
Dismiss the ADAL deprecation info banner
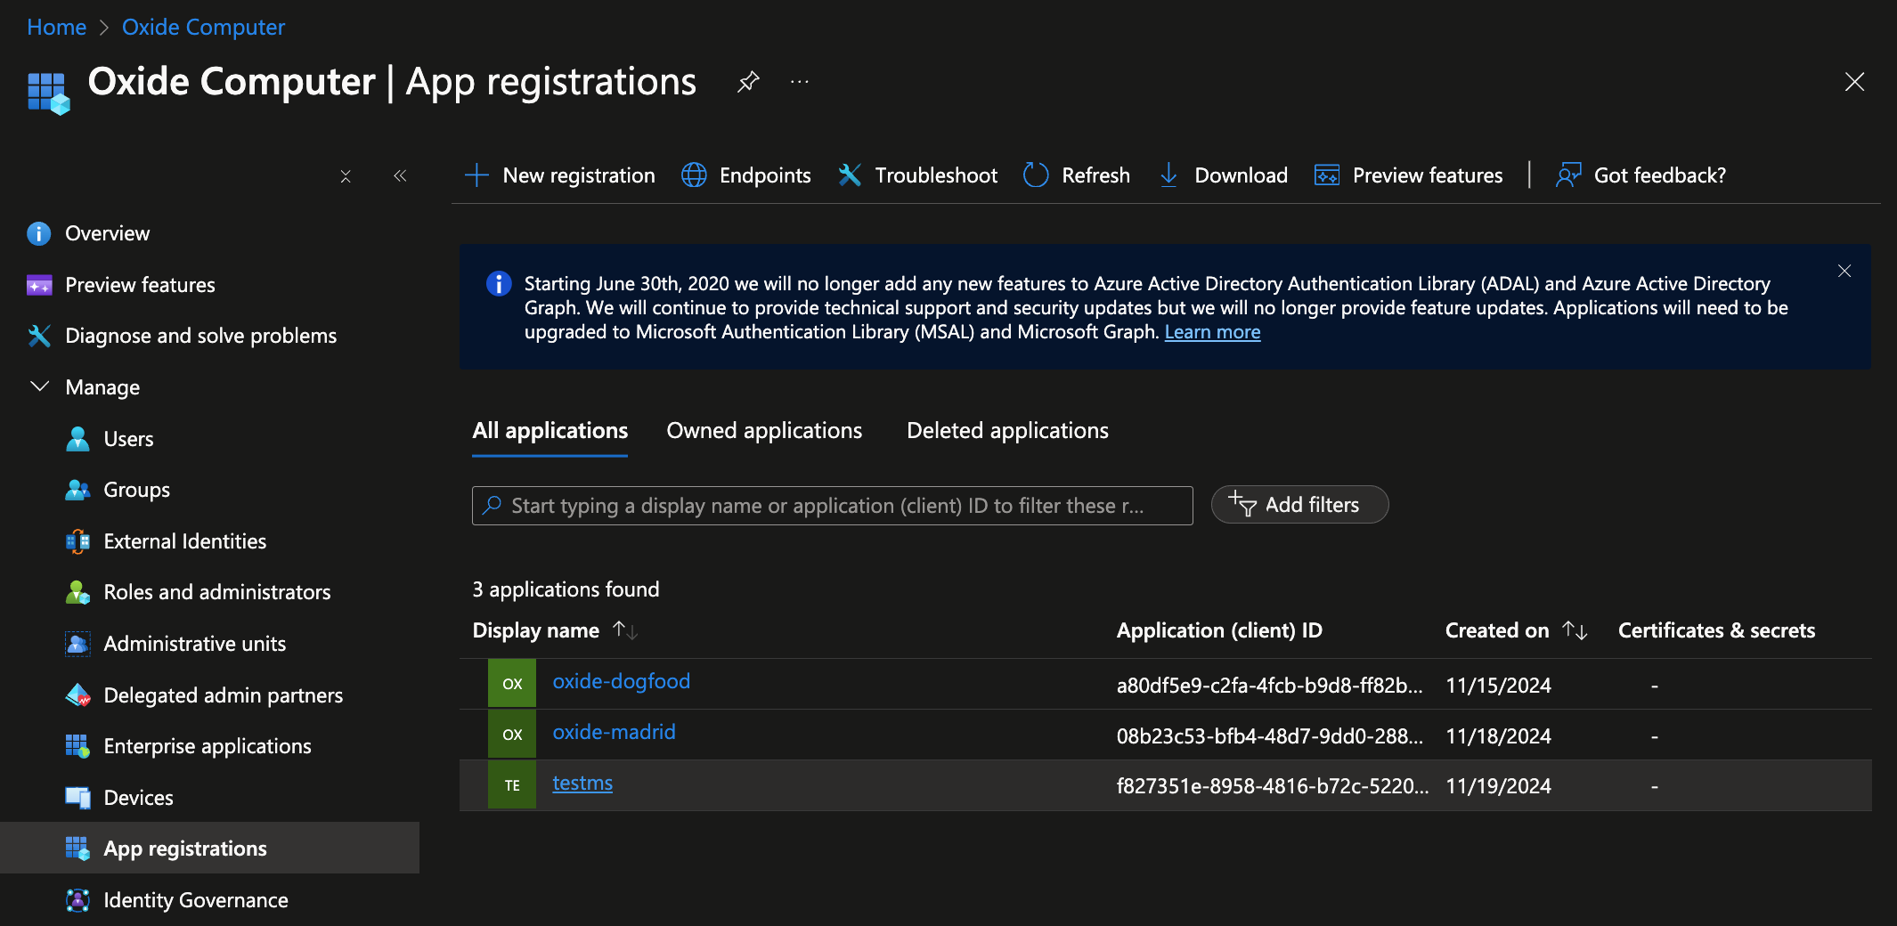1844,271
